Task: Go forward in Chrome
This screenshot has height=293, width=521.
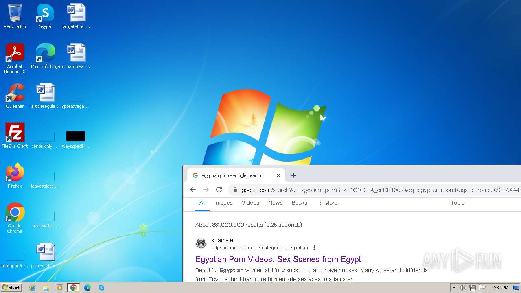Action: [x=206, y=190]
